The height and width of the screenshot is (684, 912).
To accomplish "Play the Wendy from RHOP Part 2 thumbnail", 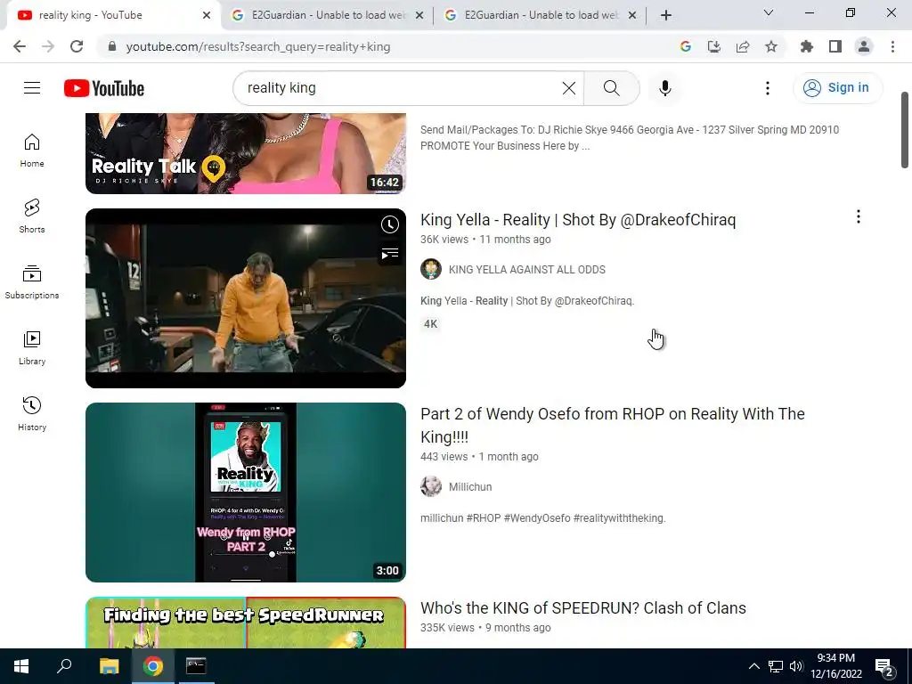I will tap(246, 492).
